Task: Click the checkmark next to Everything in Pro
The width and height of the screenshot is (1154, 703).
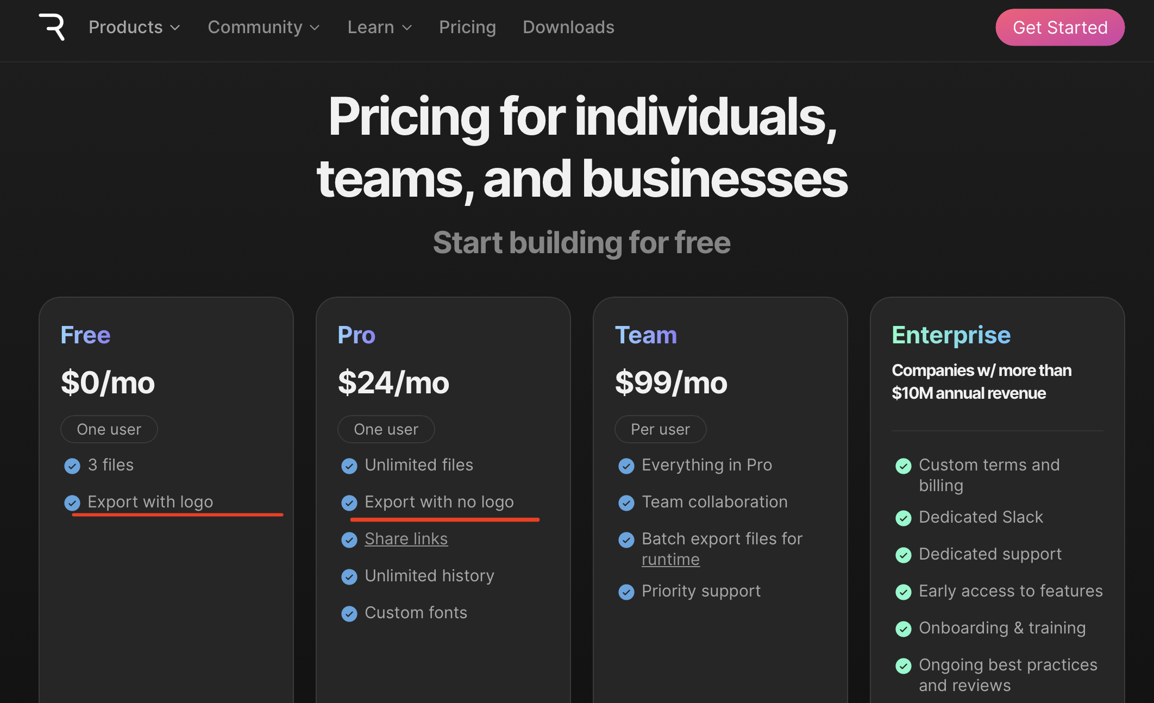Action: (x=626, y=466)
